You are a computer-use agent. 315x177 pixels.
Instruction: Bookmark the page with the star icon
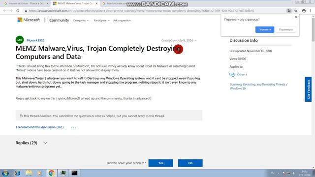coord(296,11)
